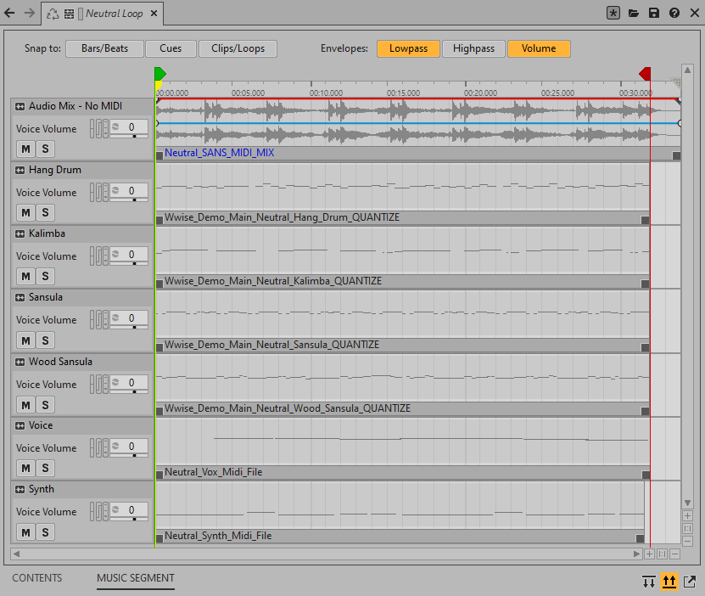Switch to the CONTENTS tab
Viewport: 705px width, 596px height.
tap(36, 578)
